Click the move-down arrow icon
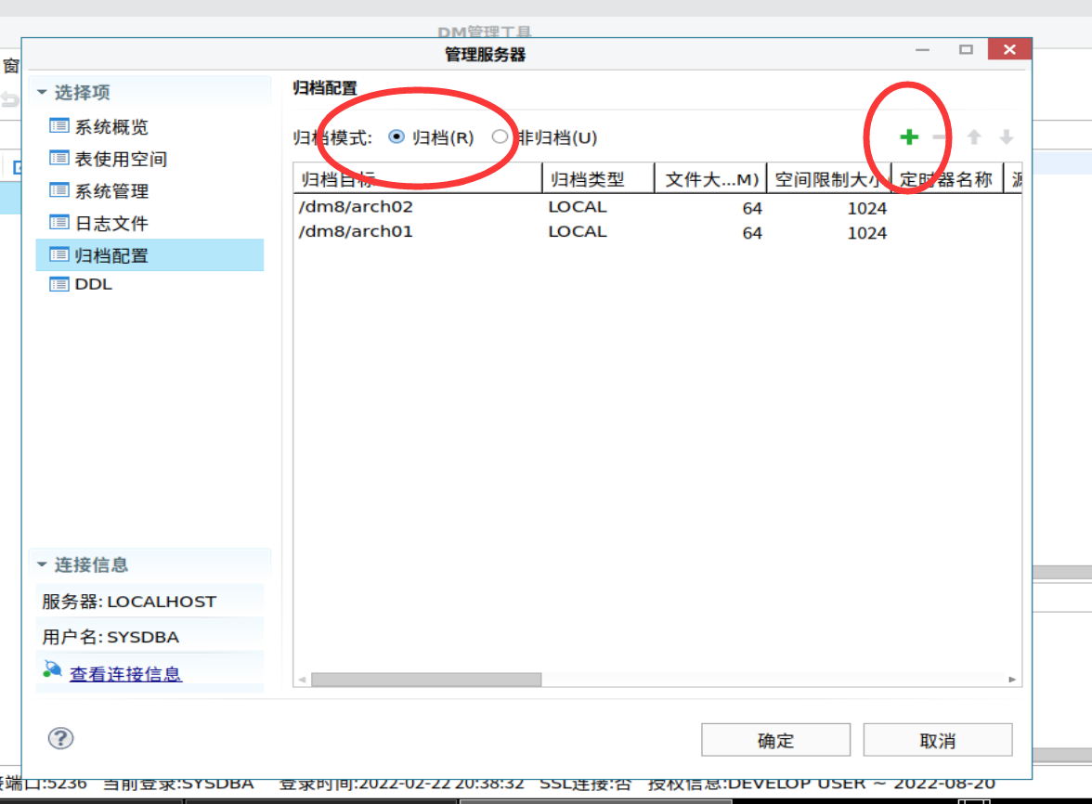This screenshot has width=1092, height=804. 1007,137
